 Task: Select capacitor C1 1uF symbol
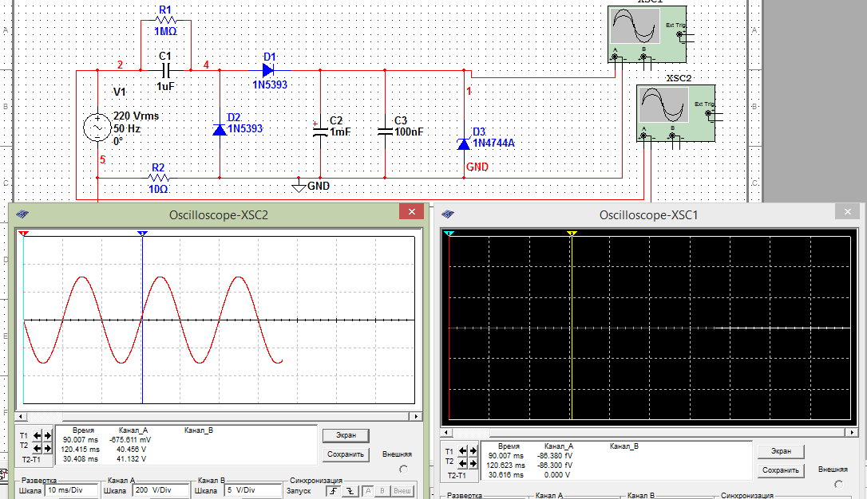165,70
